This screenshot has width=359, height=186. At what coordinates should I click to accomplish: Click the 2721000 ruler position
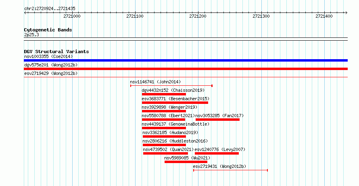coord(72,16)
